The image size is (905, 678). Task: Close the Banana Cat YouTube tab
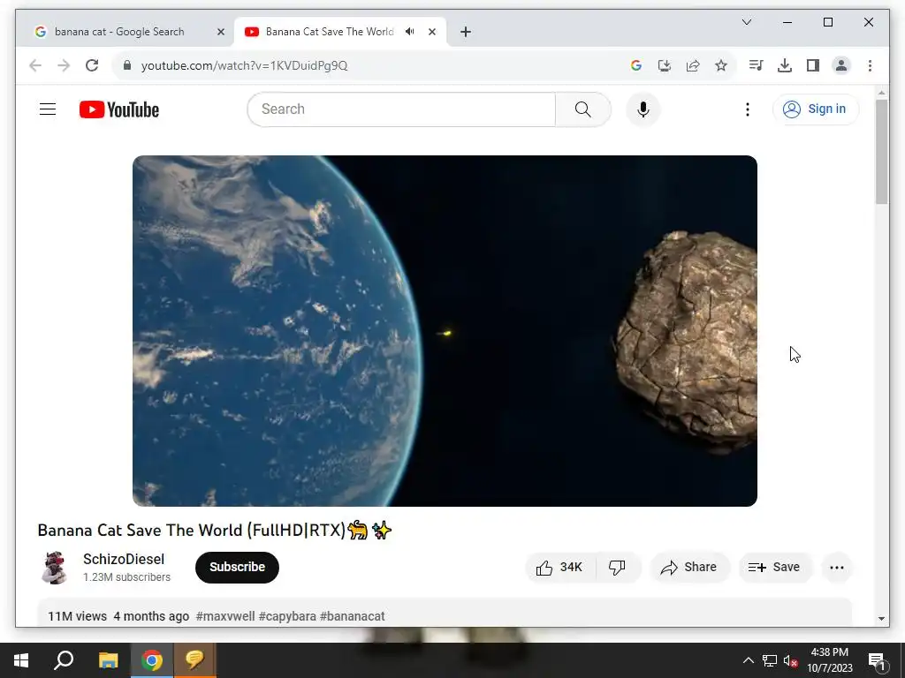(x=431, y=33)
